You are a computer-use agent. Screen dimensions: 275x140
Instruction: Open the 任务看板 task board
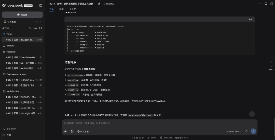pos(11,22)
